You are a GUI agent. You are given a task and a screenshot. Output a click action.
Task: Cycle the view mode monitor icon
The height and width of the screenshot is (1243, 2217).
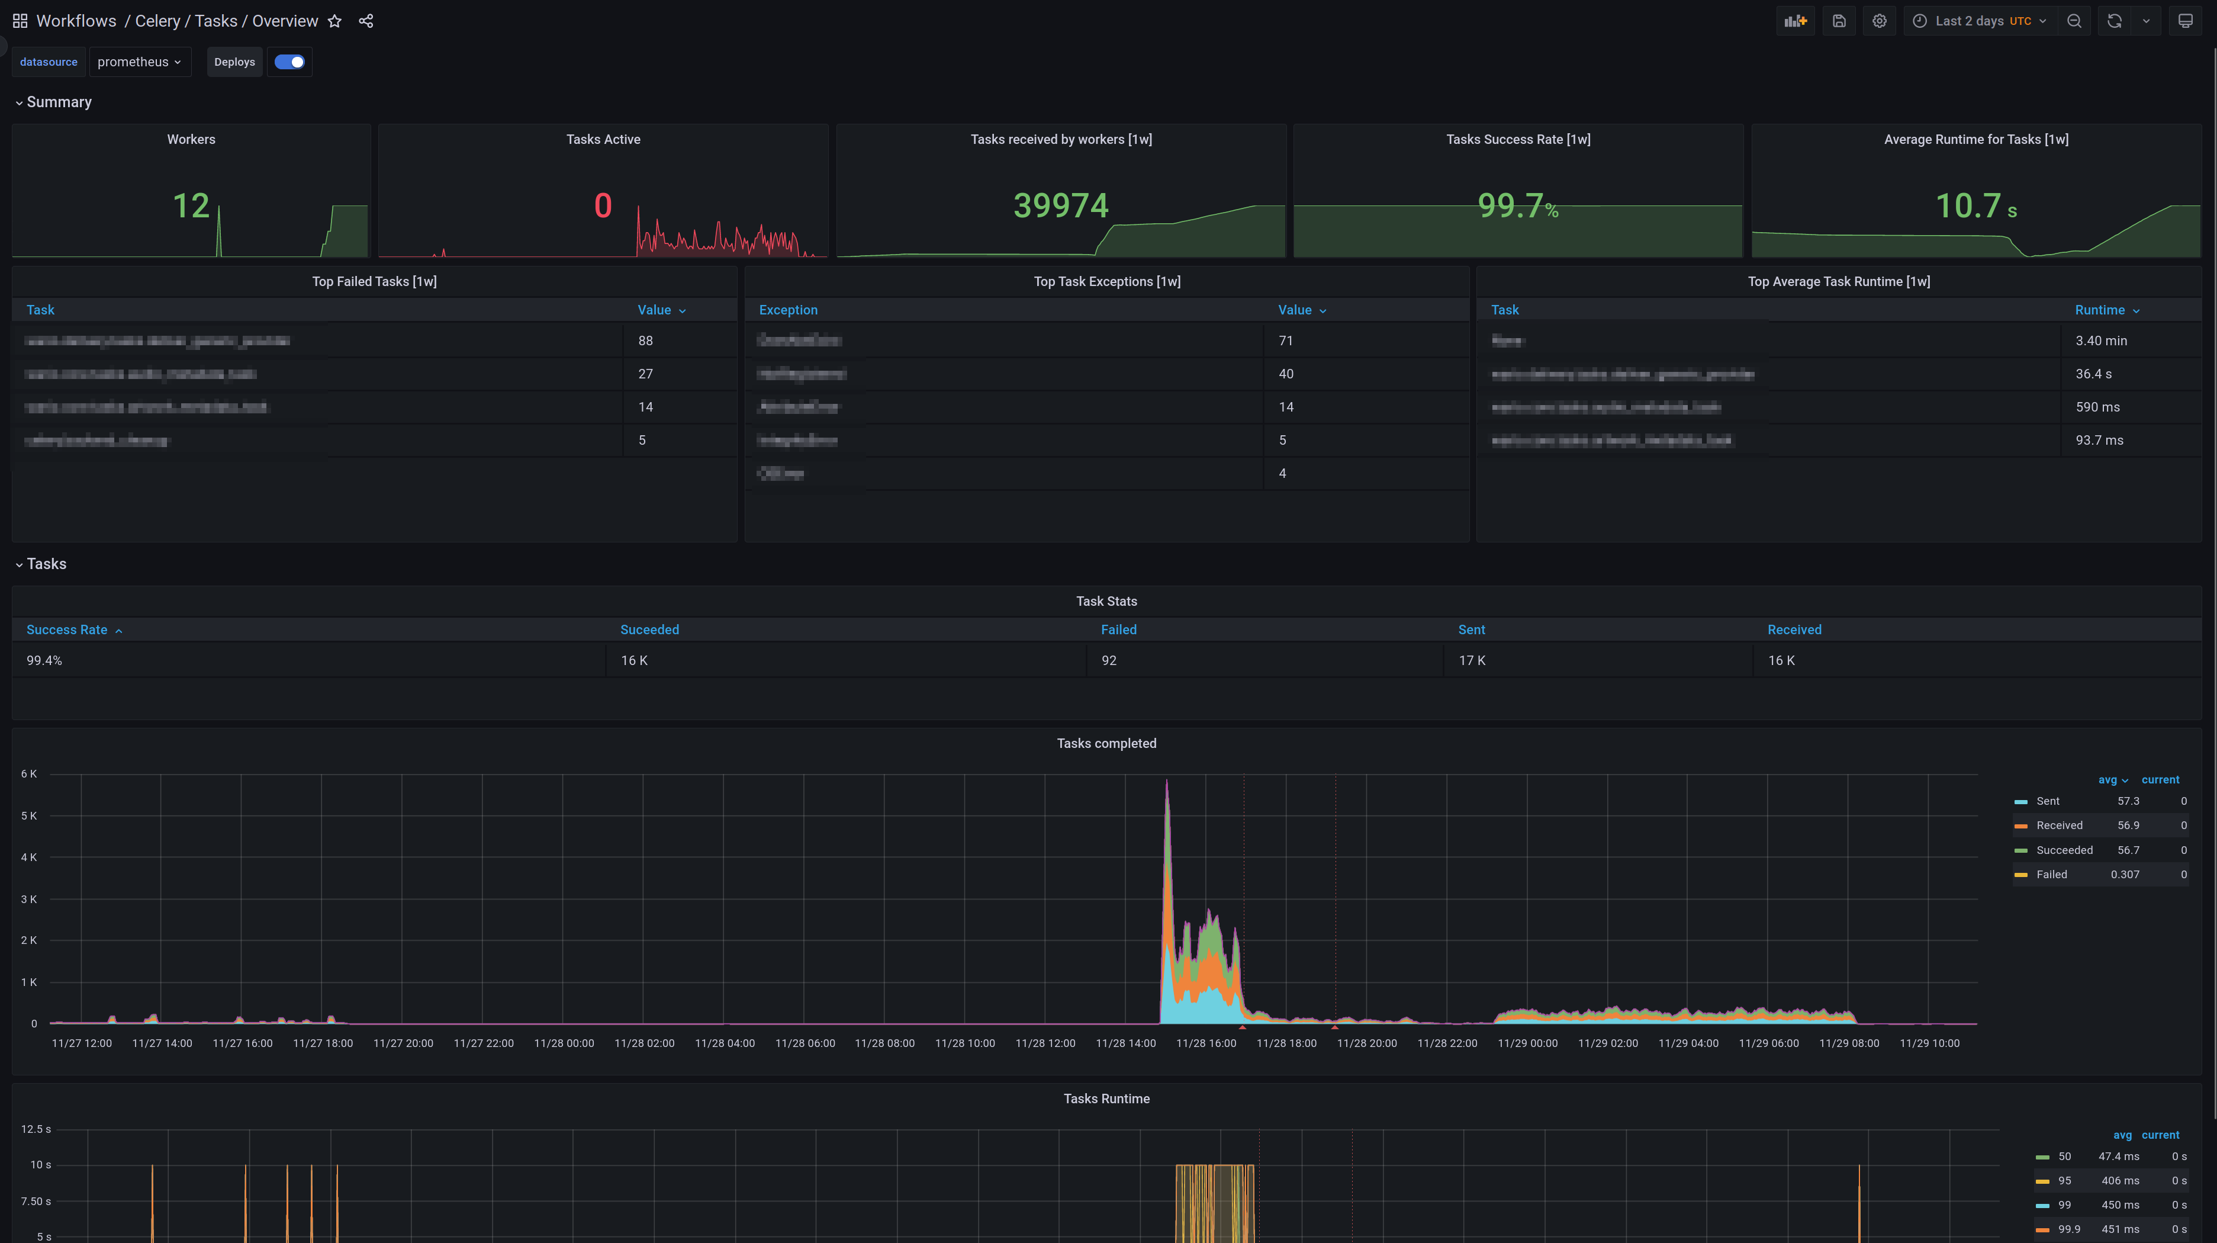click(2185, 21)
